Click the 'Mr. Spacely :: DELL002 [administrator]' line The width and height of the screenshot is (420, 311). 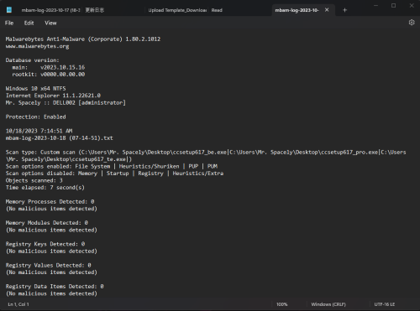[66, 103]
